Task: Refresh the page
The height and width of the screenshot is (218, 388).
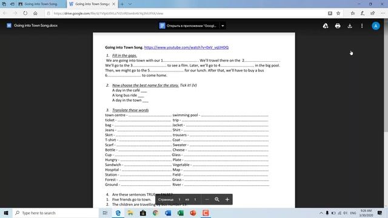Action: click(x=25, y=13)
